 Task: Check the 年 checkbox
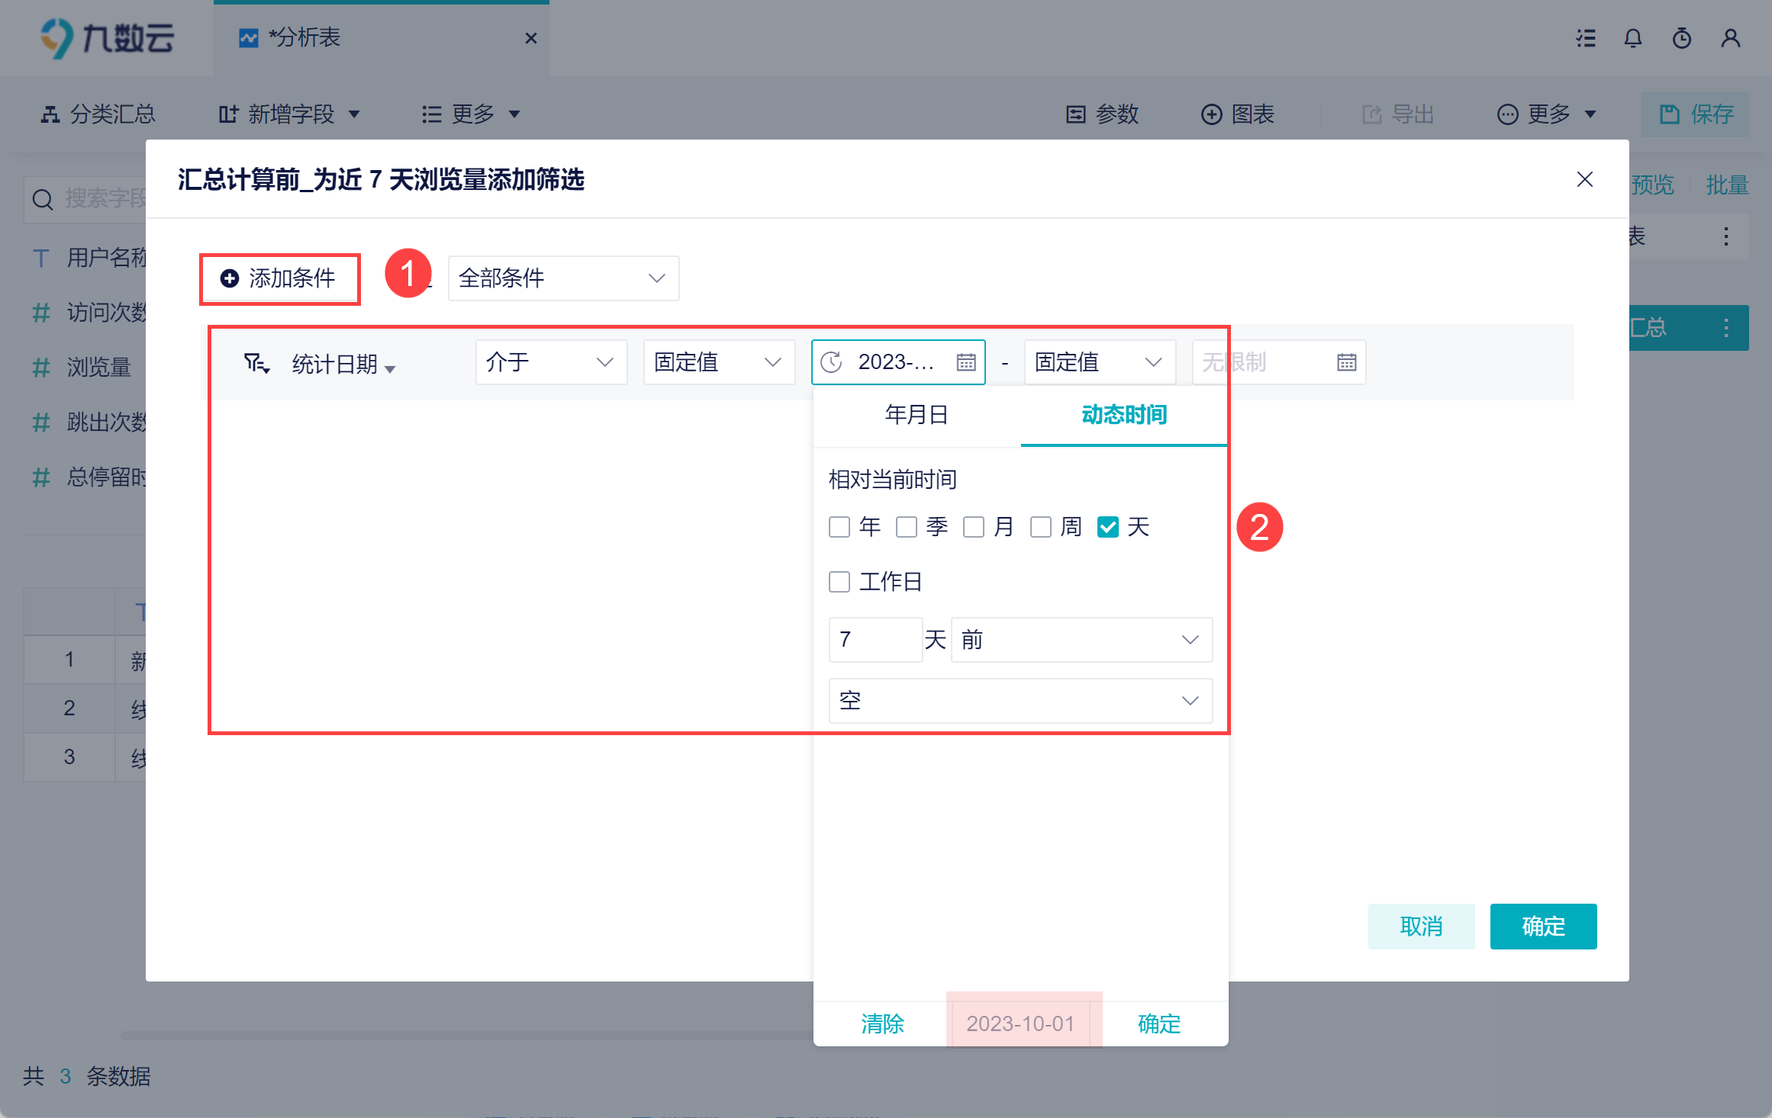[x=839, y=527]
